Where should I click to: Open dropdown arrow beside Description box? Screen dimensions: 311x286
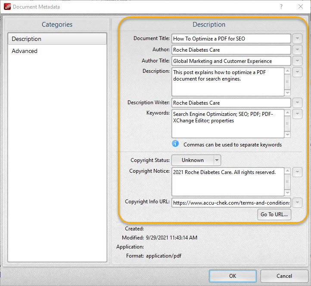click(297, 72)
